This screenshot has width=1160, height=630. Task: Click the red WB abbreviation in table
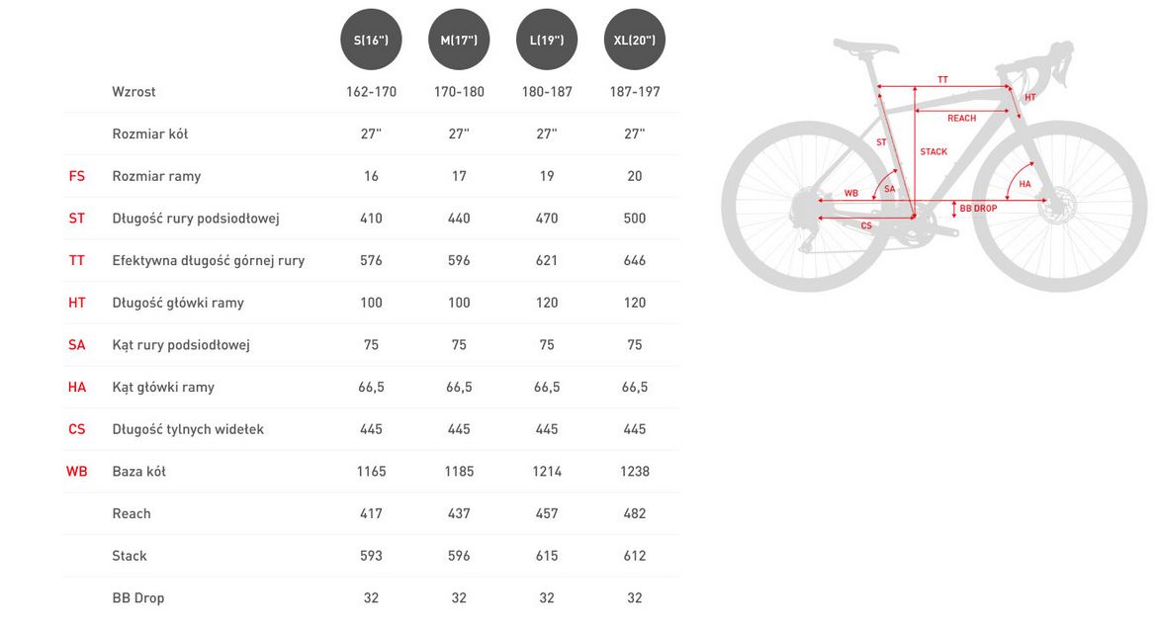coord(77,471)
